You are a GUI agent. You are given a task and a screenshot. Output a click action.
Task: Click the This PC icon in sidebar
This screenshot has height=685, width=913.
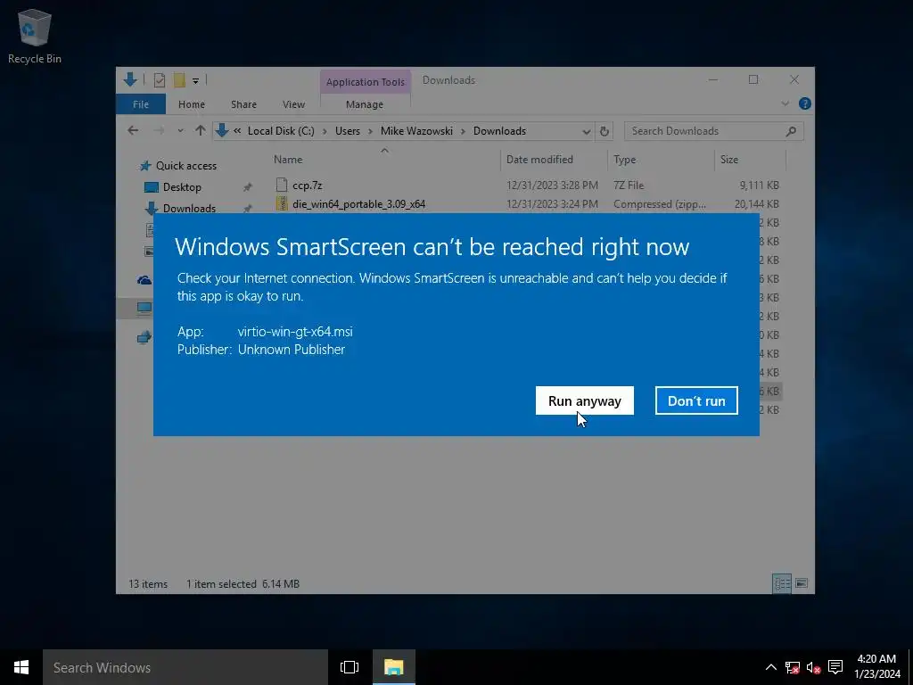tap(144, 308)
